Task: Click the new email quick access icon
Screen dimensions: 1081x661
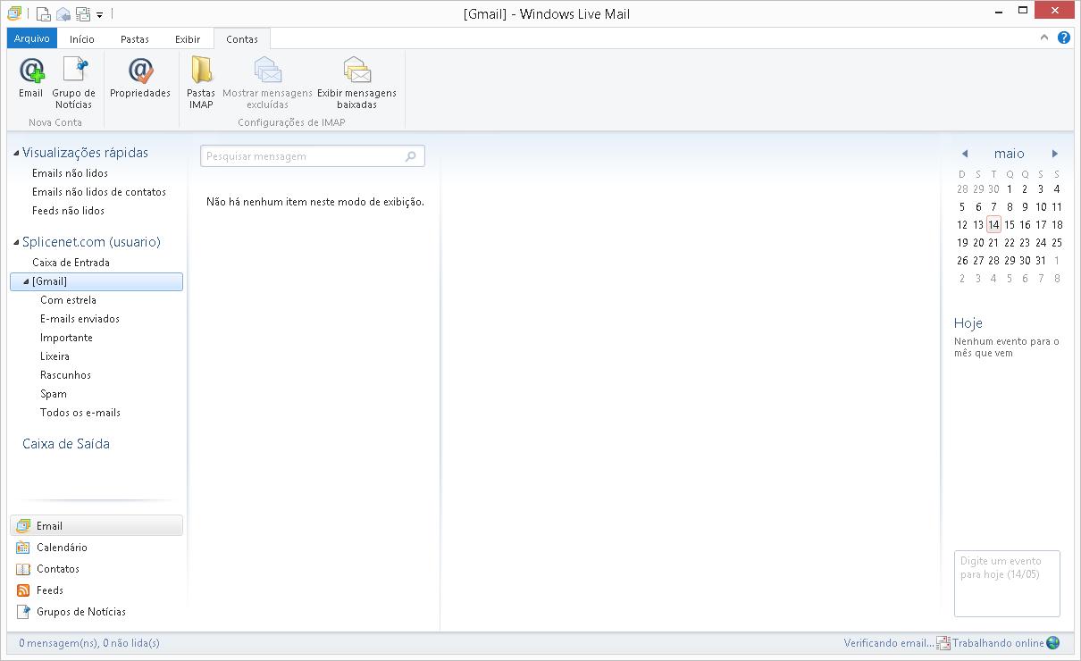Action: coord(44,14)
